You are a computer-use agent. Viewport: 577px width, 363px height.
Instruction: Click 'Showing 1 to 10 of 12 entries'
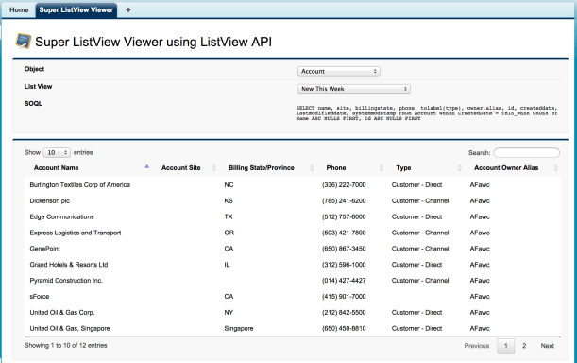(x=65, y=346)
